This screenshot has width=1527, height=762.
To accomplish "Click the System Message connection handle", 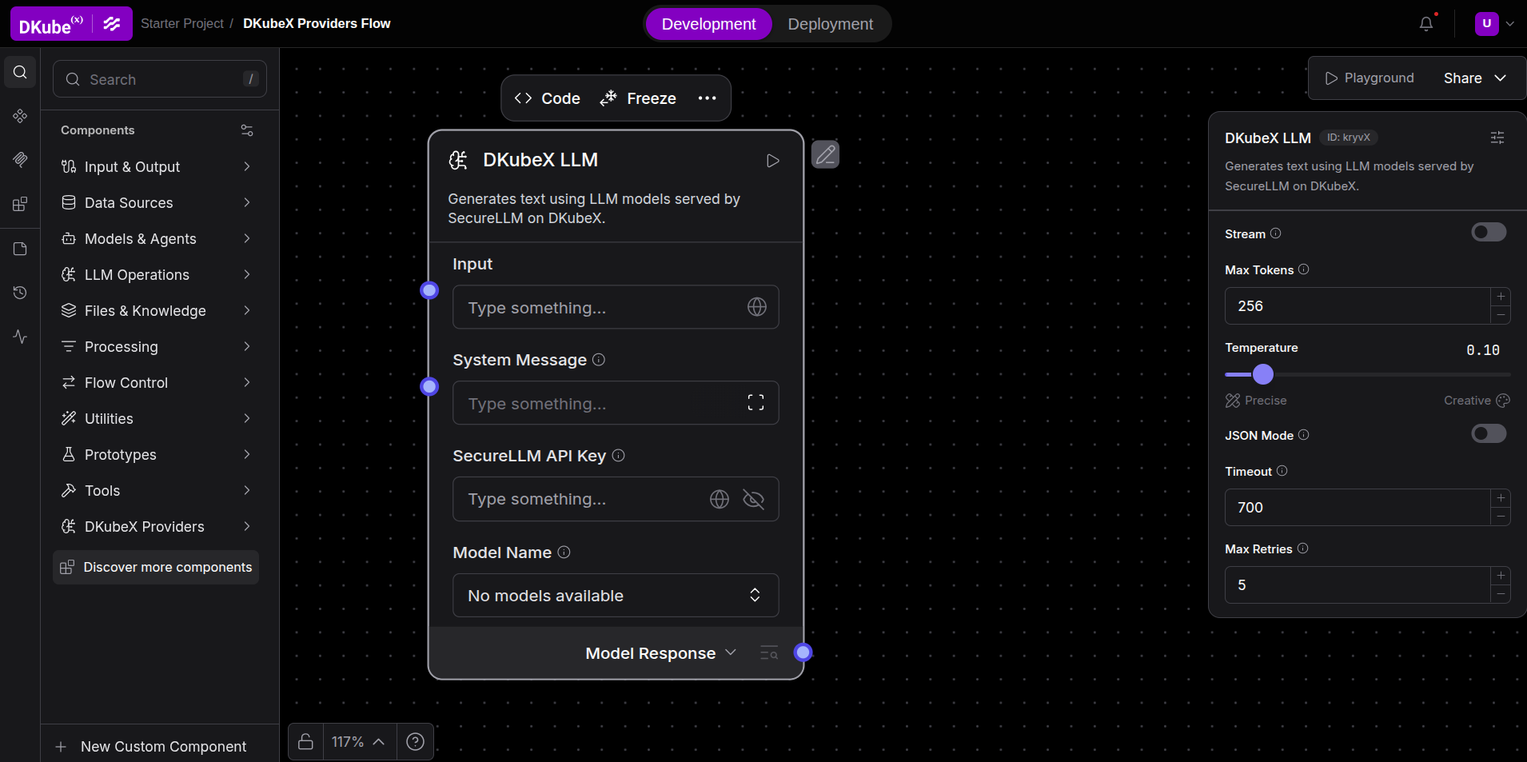I will 429,387.
